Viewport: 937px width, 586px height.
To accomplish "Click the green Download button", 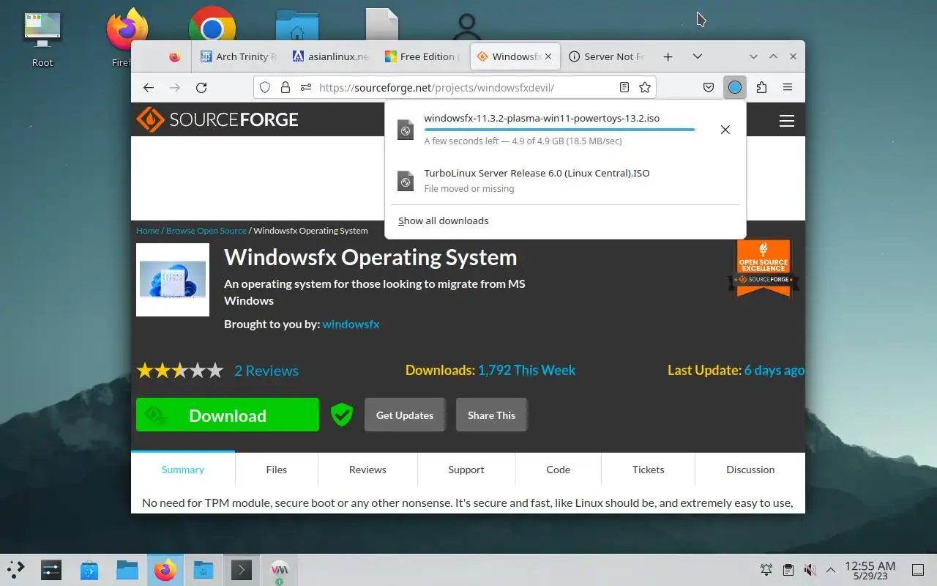I will [228, 415].
